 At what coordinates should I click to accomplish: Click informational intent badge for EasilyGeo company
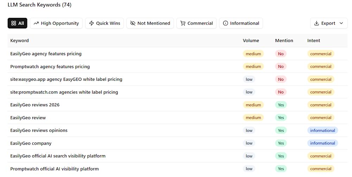pos(322,143)
